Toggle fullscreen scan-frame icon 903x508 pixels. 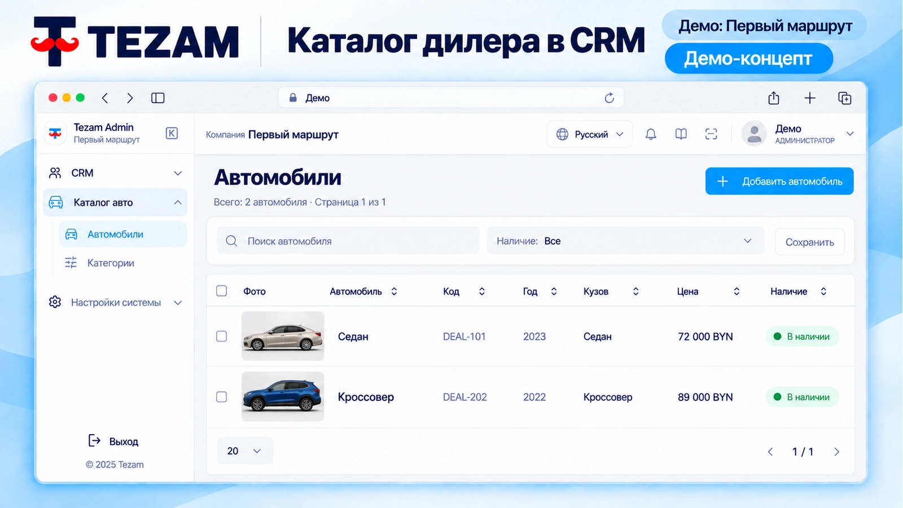711,134
